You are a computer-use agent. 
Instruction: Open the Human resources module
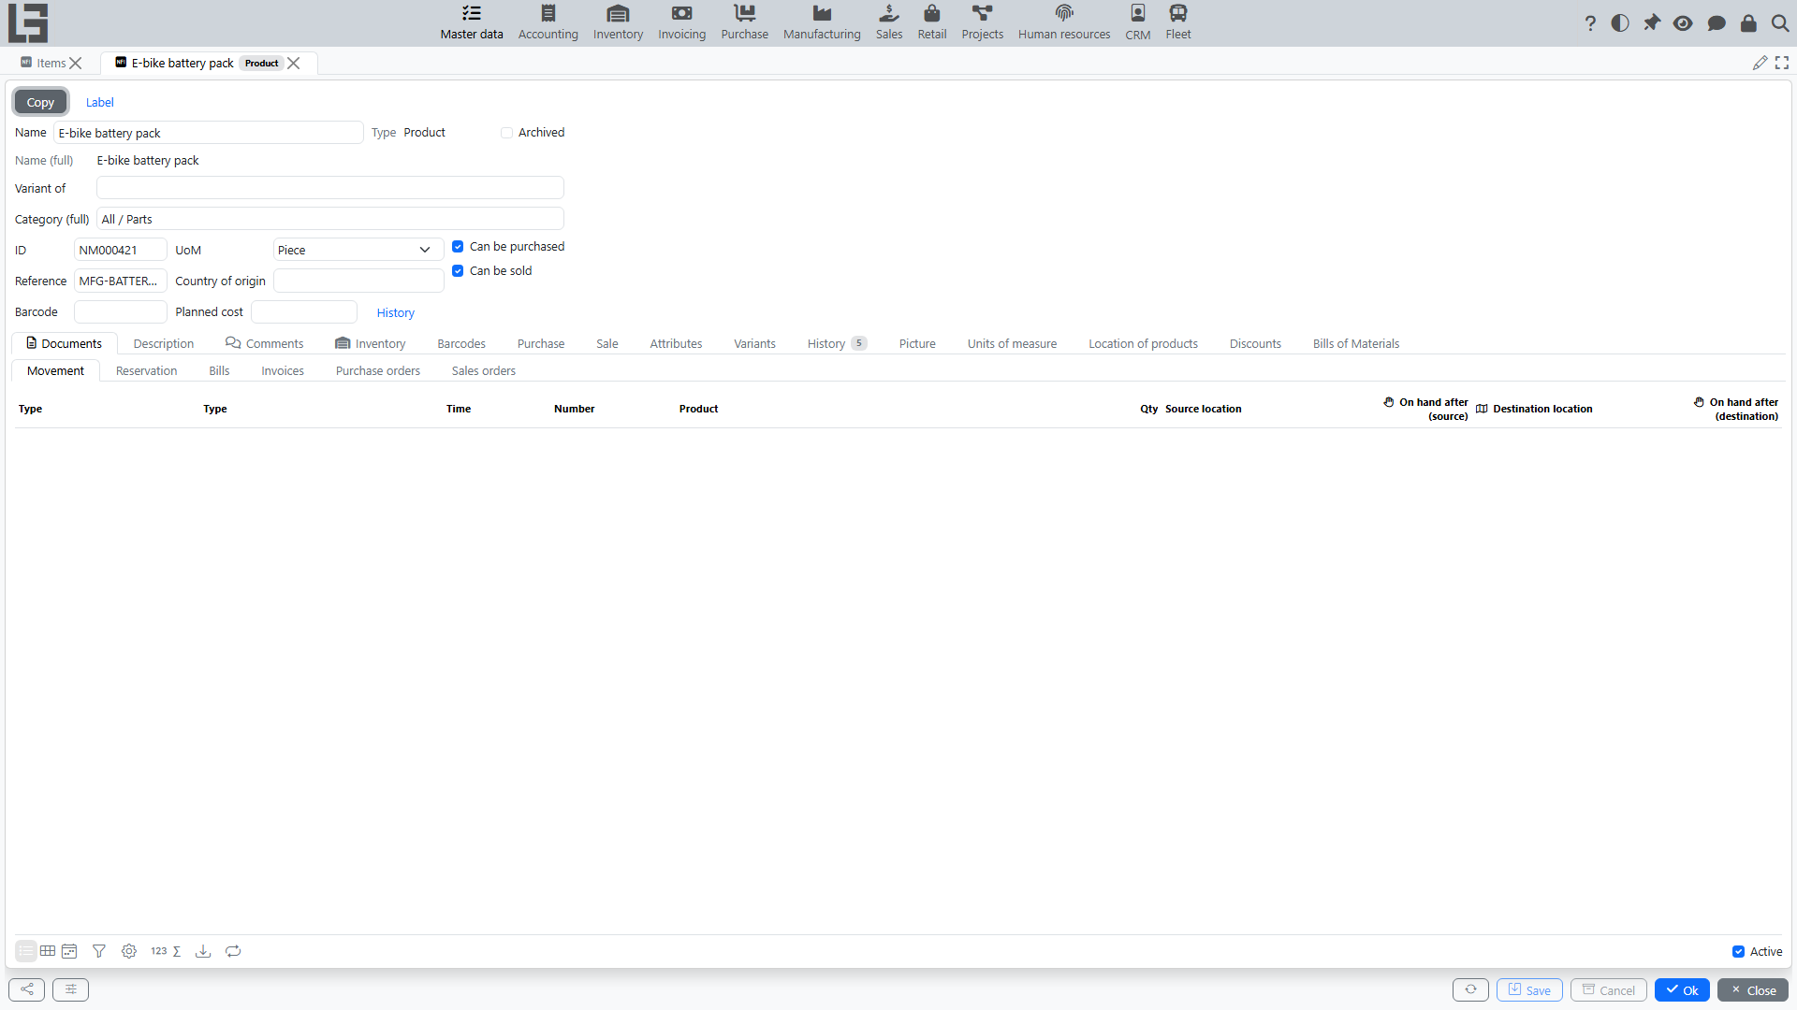pyautogui.click(x=1064, y=22)
